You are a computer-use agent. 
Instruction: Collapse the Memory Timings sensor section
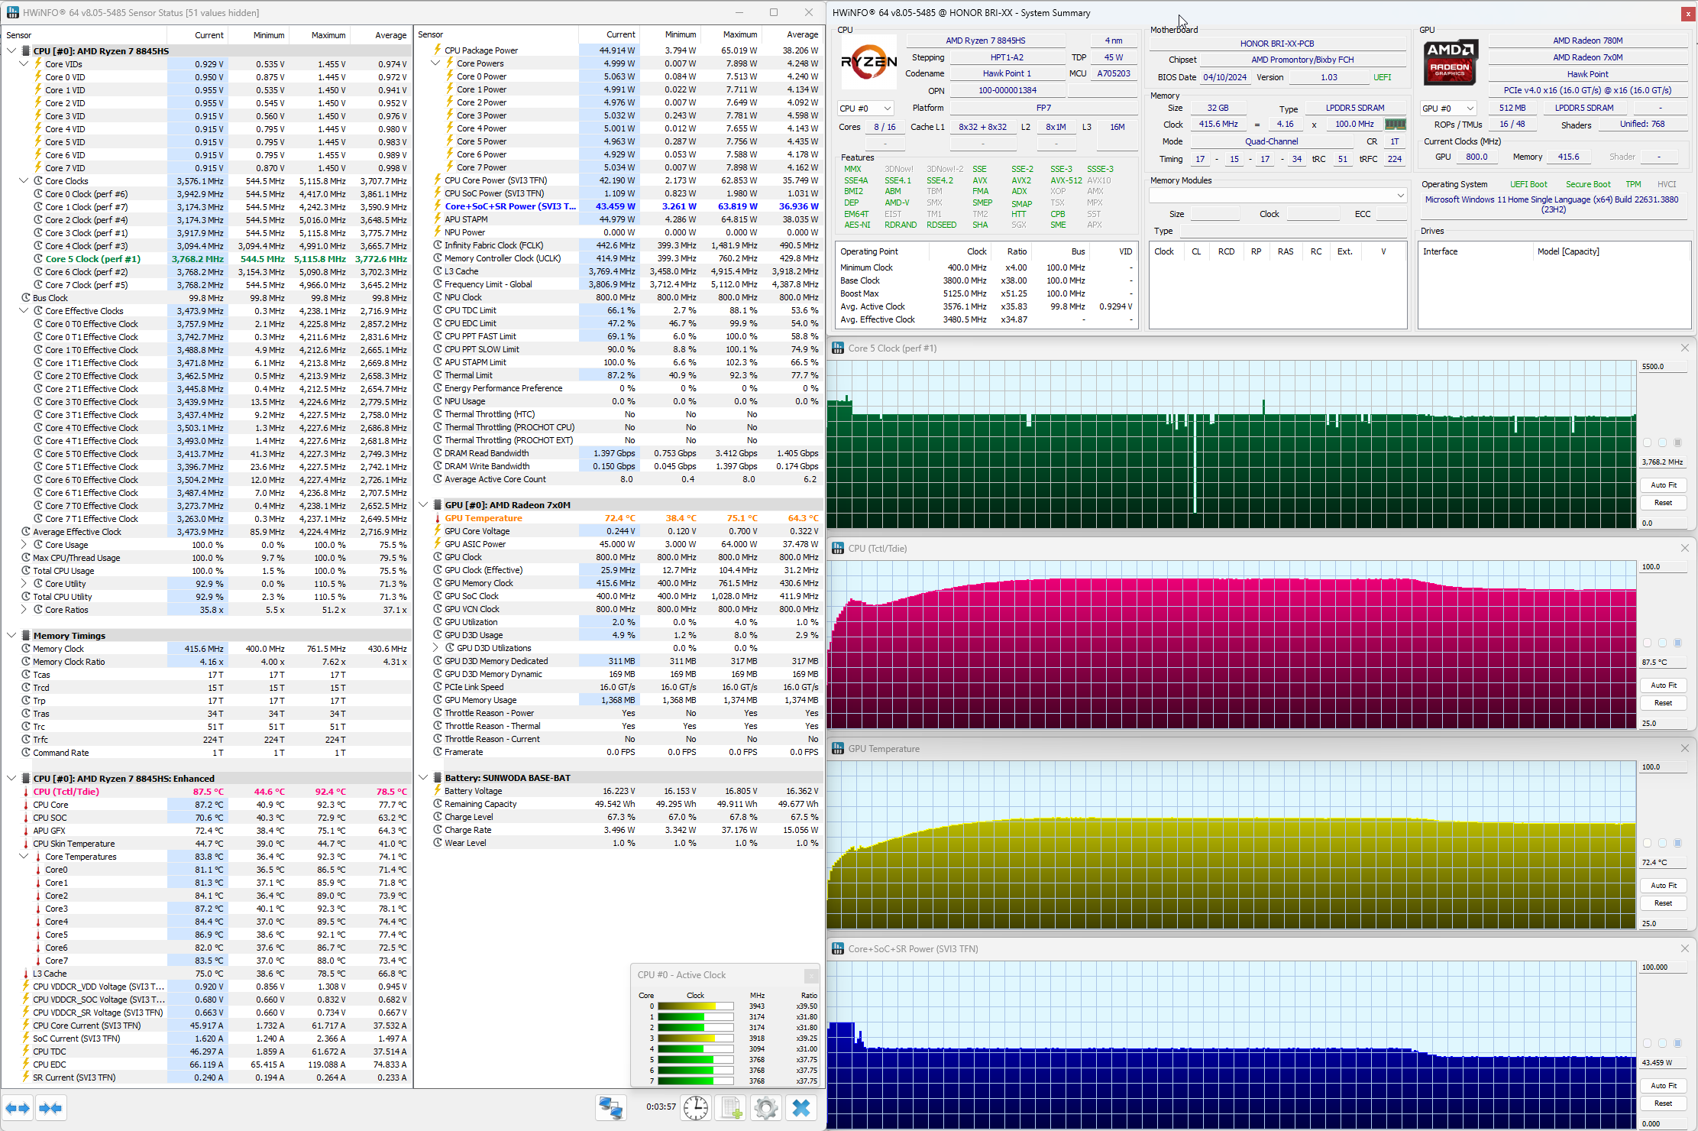(x=11, y=636)
